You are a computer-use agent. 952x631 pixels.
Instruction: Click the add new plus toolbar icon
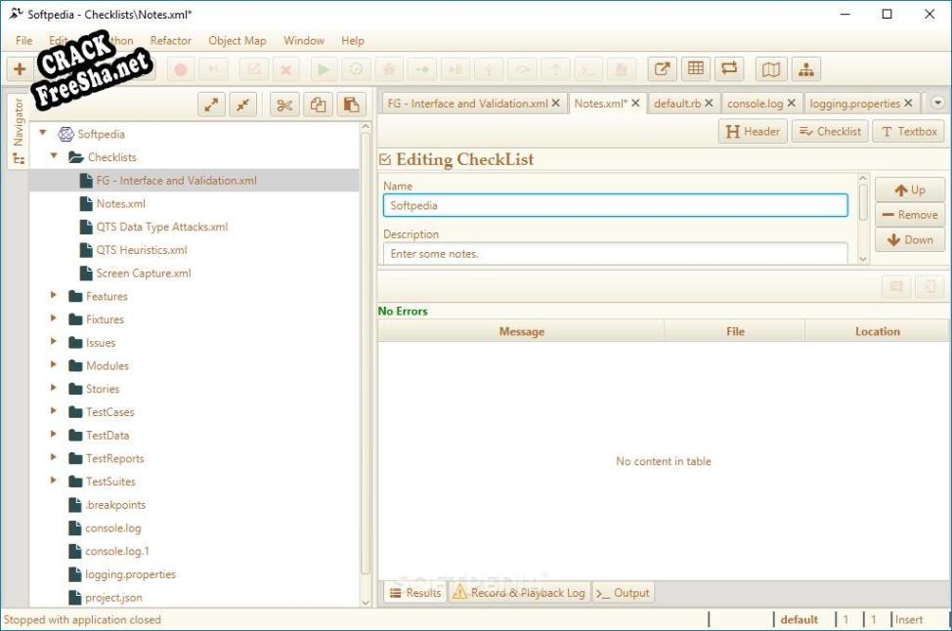(x=20, y=69)
